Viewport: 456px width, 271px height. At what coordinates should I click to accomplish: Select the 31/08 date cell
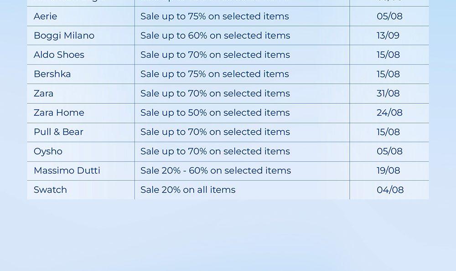(388, 93)
